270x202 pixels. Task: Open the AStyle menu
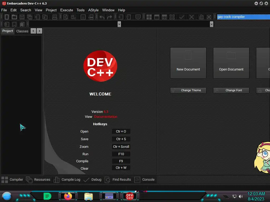[93, 10]
